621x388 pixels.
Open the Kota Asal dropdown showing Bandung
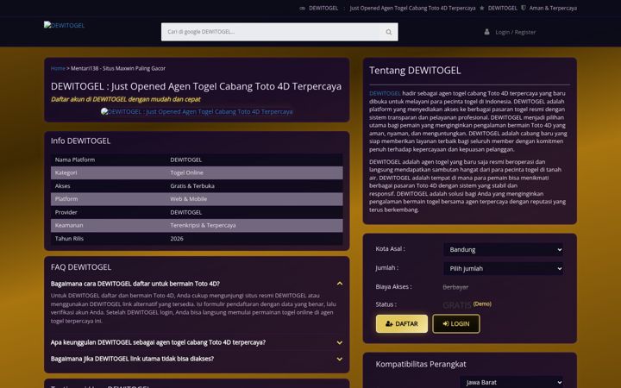[504, 249]
